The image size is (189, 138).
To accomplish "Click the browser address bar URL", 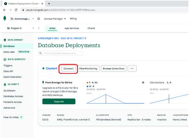I will pyautogui.click(x=61, y=10).
